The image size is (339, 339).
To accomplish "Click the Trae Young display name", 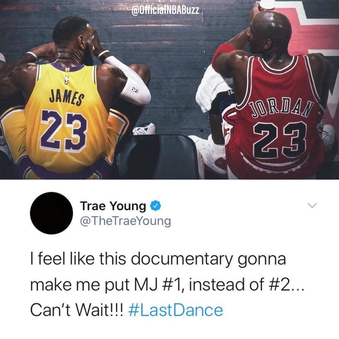I will click(113, 206).
